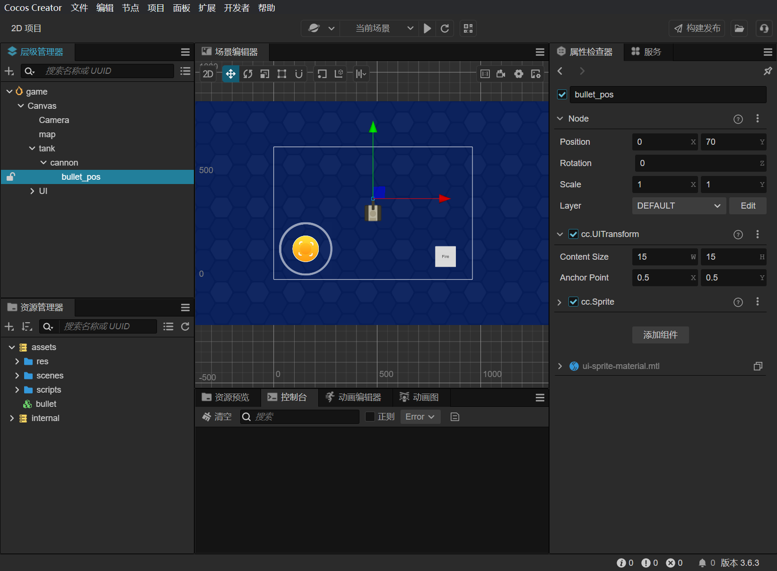Toggle the 正则 regex checkbox in the console
777x571 pixels.
370,417
